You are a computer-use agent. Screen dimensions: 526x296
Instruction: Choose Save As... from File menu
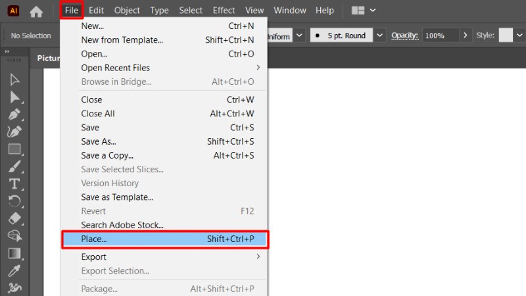(99, 141)
